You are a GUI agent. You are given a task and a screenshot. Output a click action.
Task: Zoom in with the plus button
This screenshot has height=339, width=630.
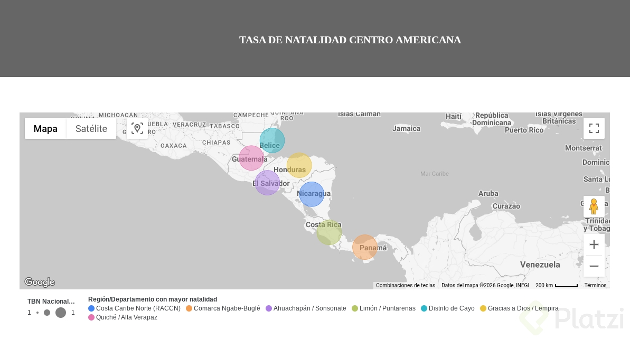pyautogui.click(x=594, y=244)
